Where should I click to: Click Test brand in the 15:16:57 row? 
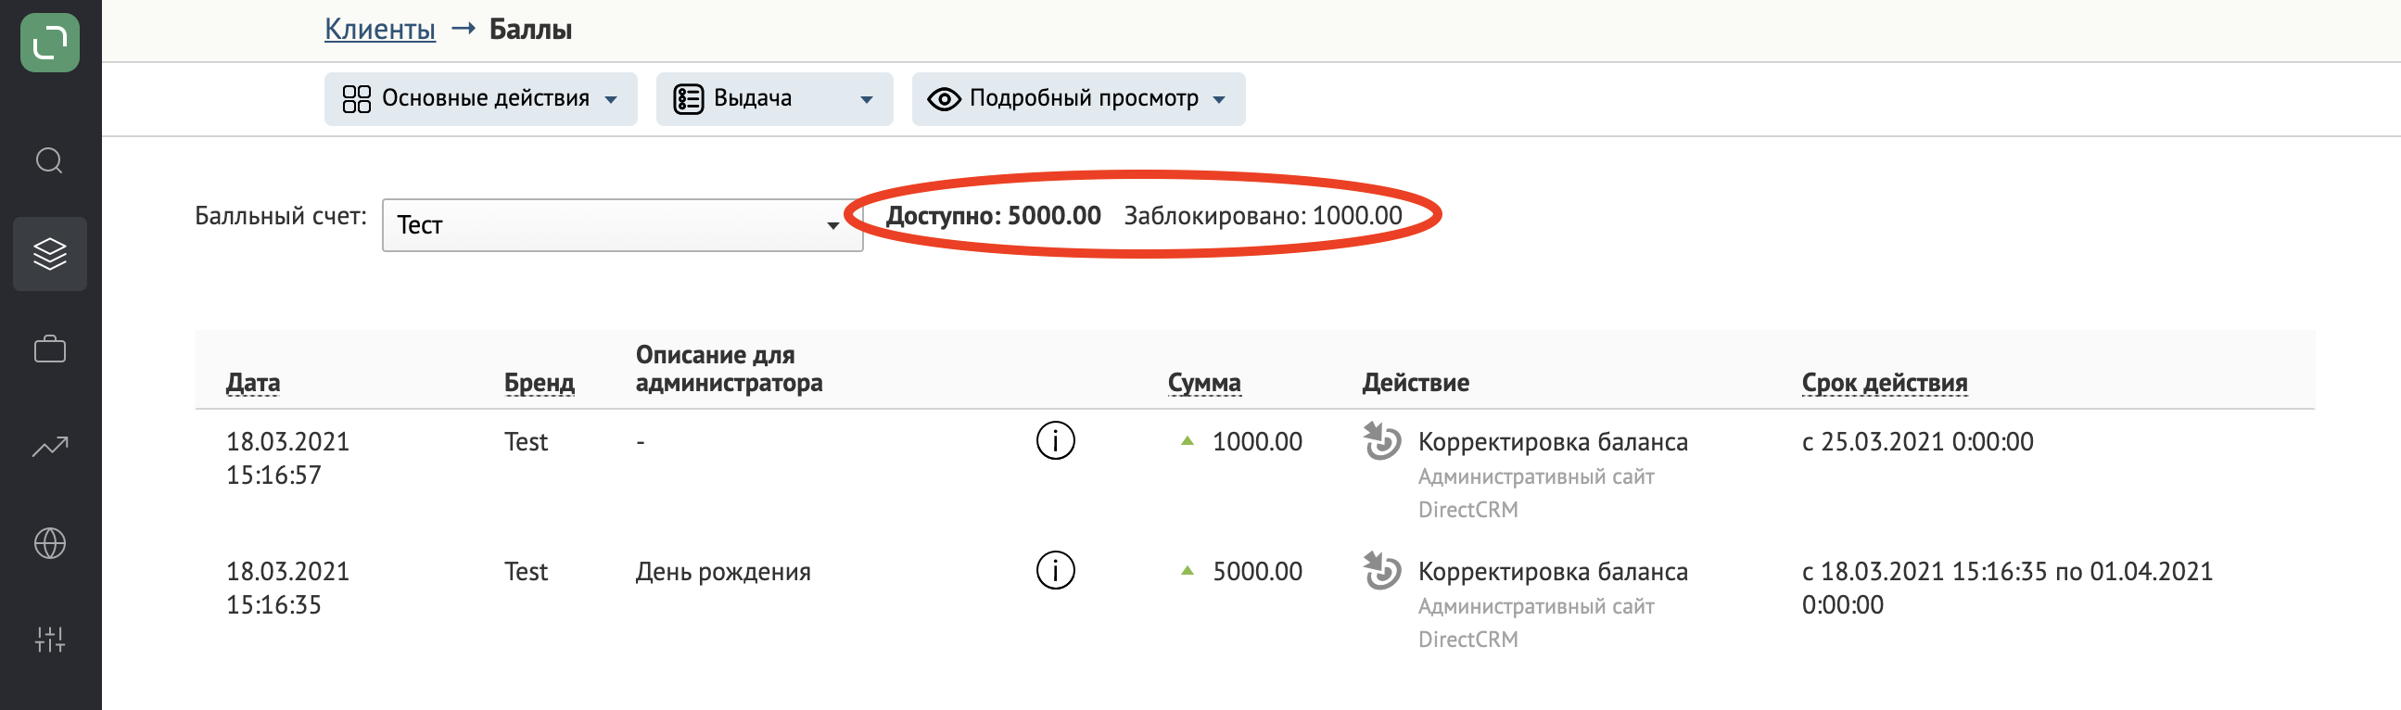click(526, 440)
